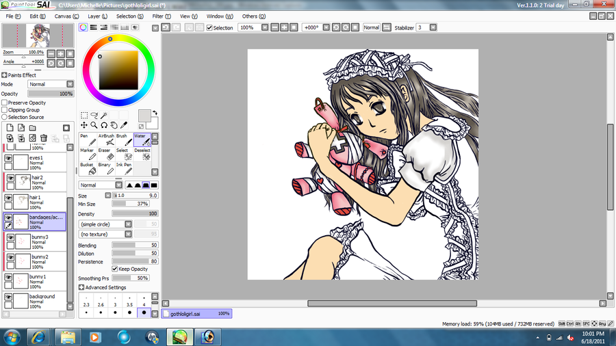Click the Undo arrow in toolbar

166,27
